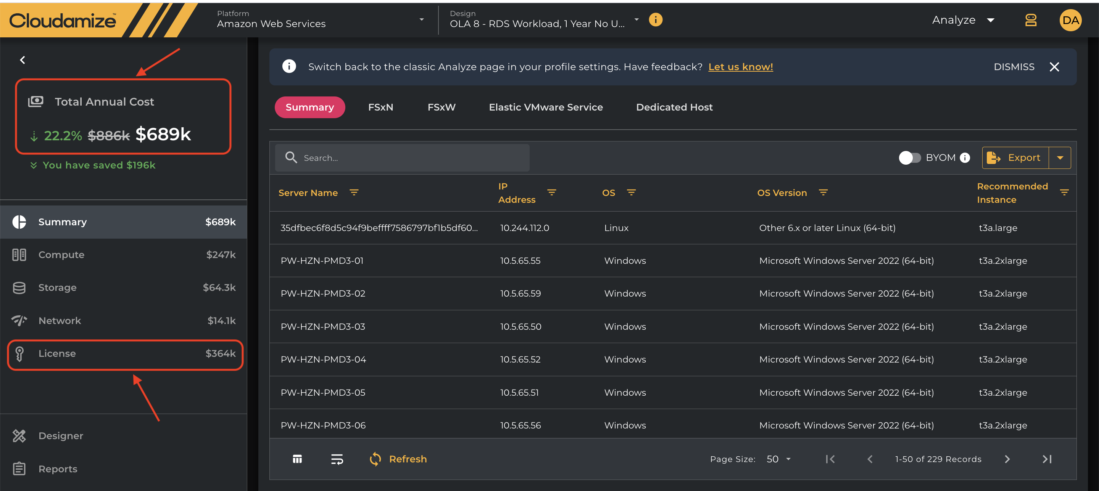The height and width of the screenshot is (491, 1099).
Task: Switch to the Summary tab
Action: pos(310,107)
